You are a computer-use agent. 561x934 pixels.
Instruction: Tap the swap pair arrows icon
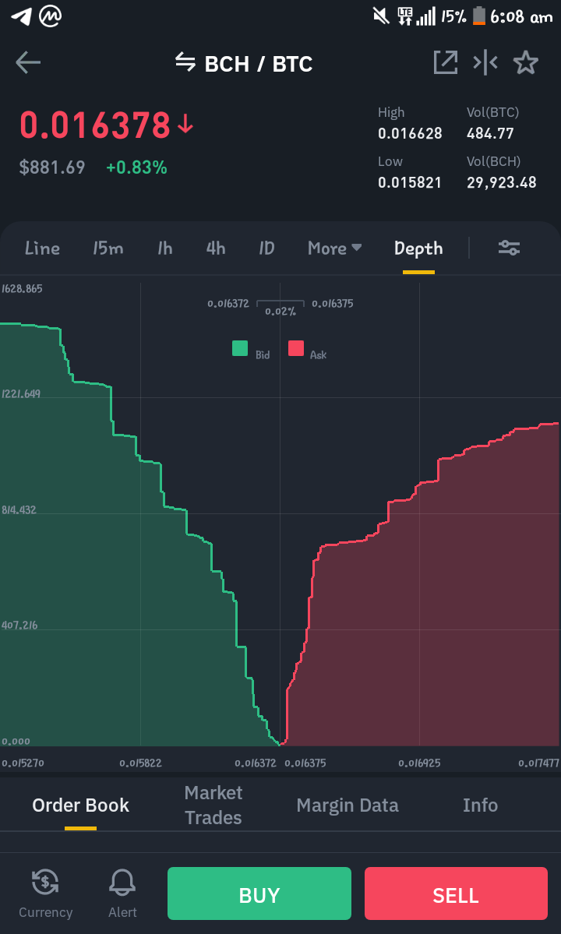pos(185,62)
